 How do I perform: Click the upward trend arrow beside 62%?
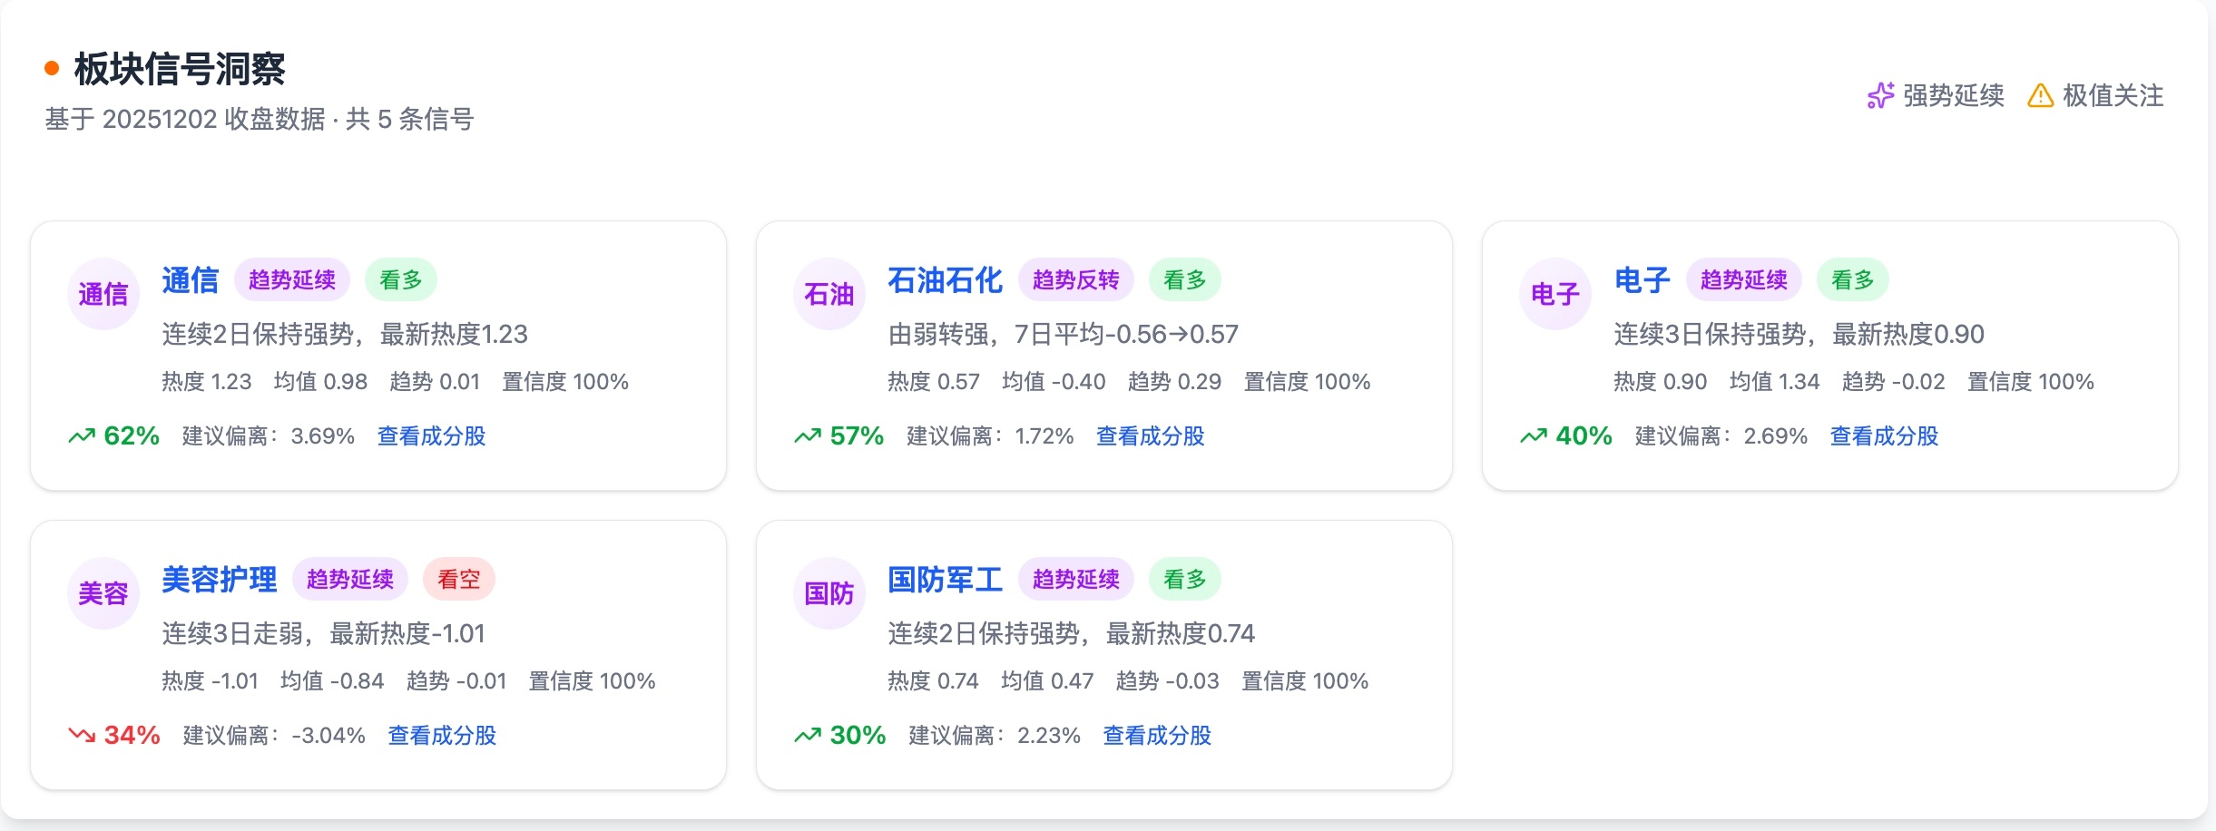[x=82, y=436]
